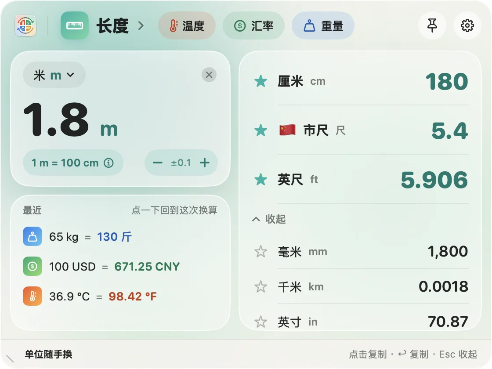This screenshot has width=492, height=369.
Task: Copy the 5.4 市尺 result
Action: (450, 130)
